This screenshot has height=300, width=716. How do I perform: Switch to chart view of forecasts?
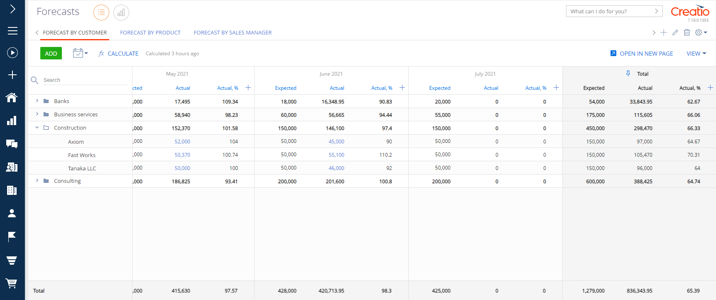coord(121,12)
